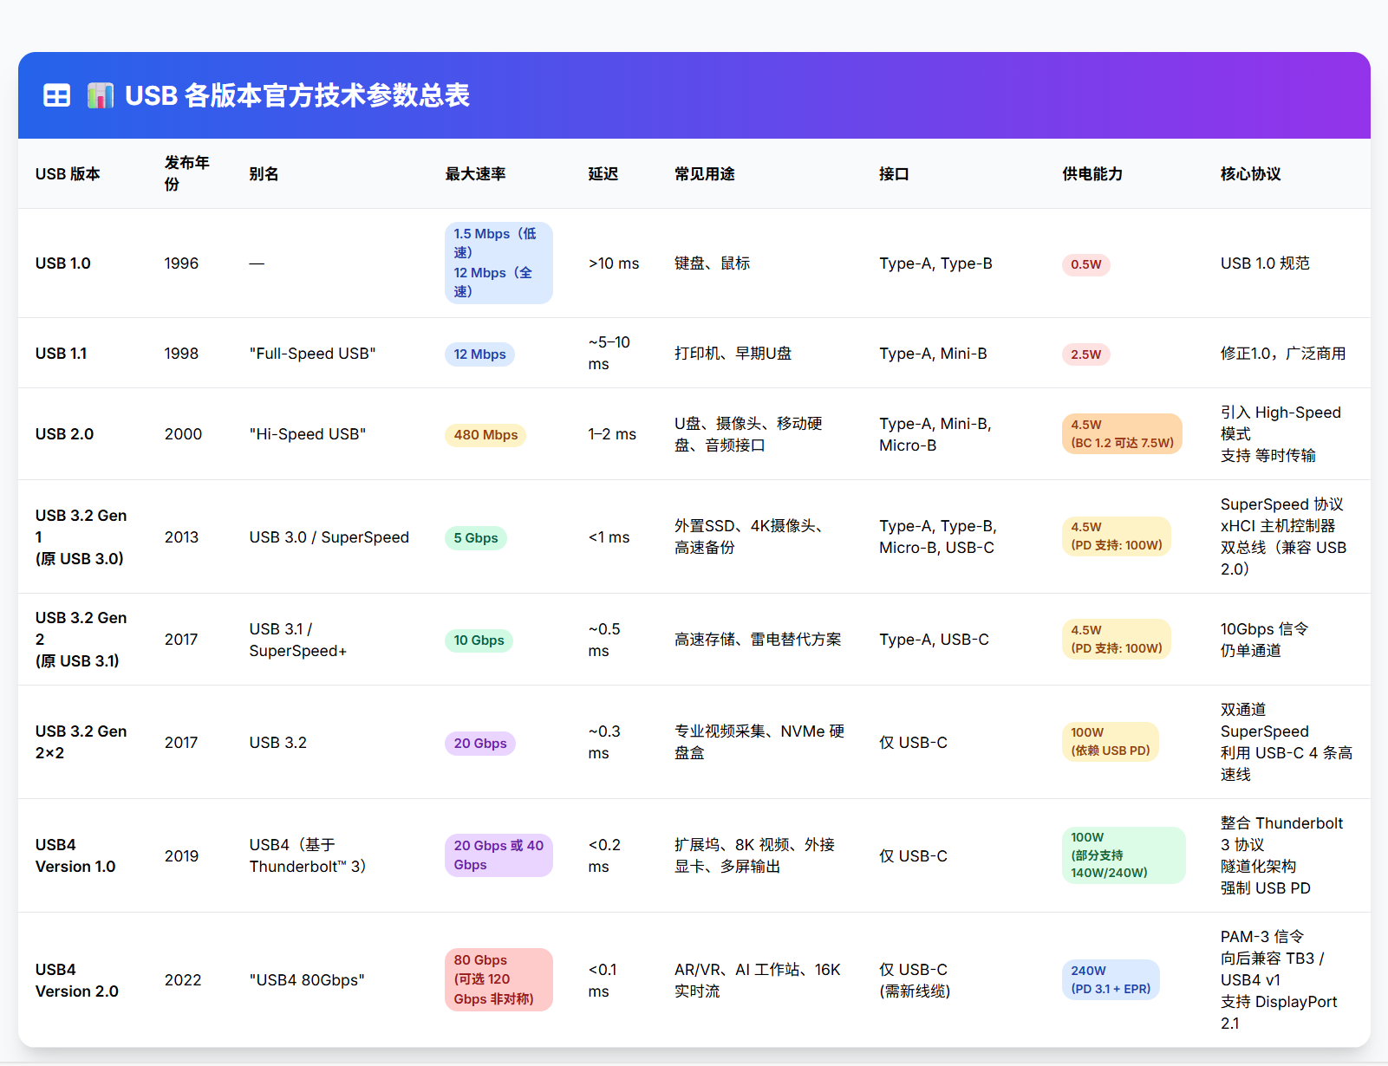Viewport: 1388px width, 1066px height.
Task: Click the protocol cell 'USB 1.0 规范'
Action: [1265, 263]
